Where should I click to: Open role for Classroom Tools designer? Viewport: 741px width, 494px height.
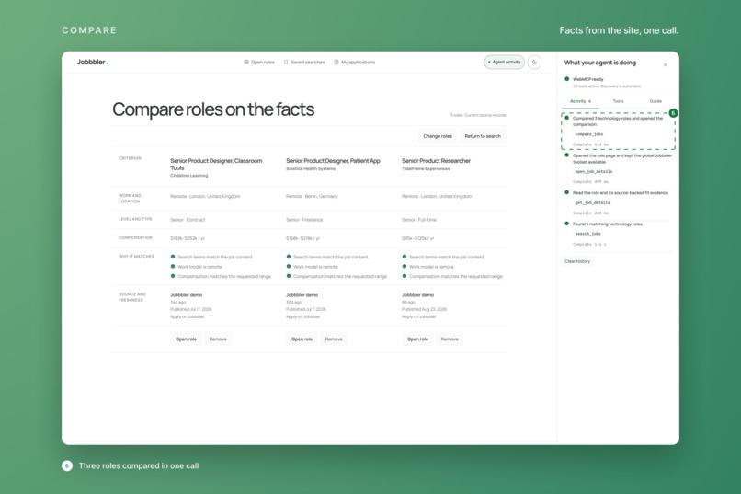[x=186, y=339]
